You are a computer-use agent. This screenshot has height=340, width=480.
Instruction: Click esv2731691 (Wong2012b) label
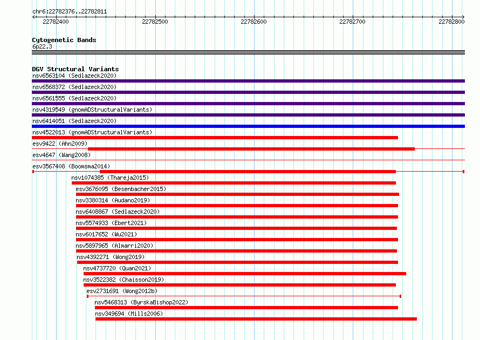(x=122, y=291)
